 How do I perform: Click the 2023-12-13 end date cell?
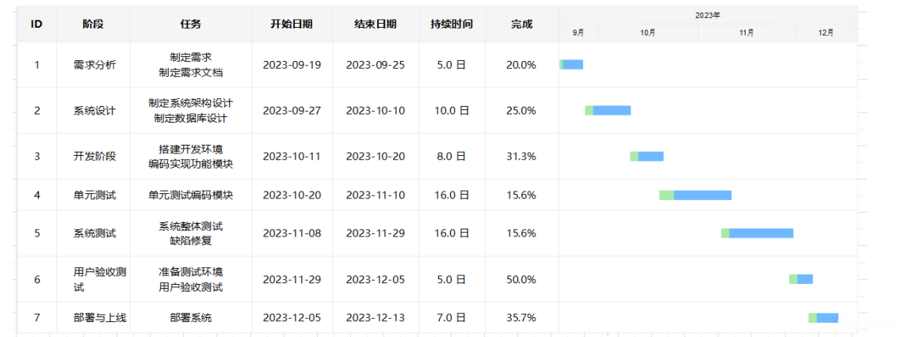pos(375,318)
